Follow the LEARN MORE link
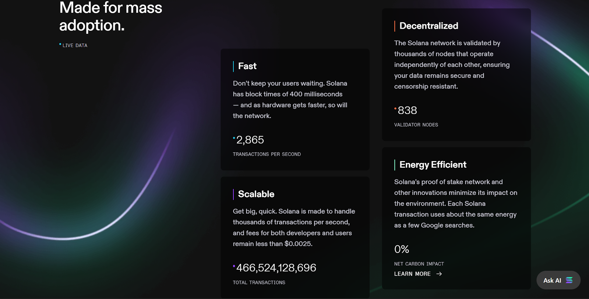Screen dimensions: 589x299 pyautogui.click(x=412, y=274)
